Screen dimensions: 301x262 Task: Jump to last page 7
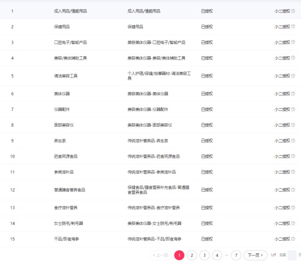236,255
